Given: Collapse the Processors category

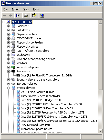Looking at the screenshot, I should pos(8,71).
